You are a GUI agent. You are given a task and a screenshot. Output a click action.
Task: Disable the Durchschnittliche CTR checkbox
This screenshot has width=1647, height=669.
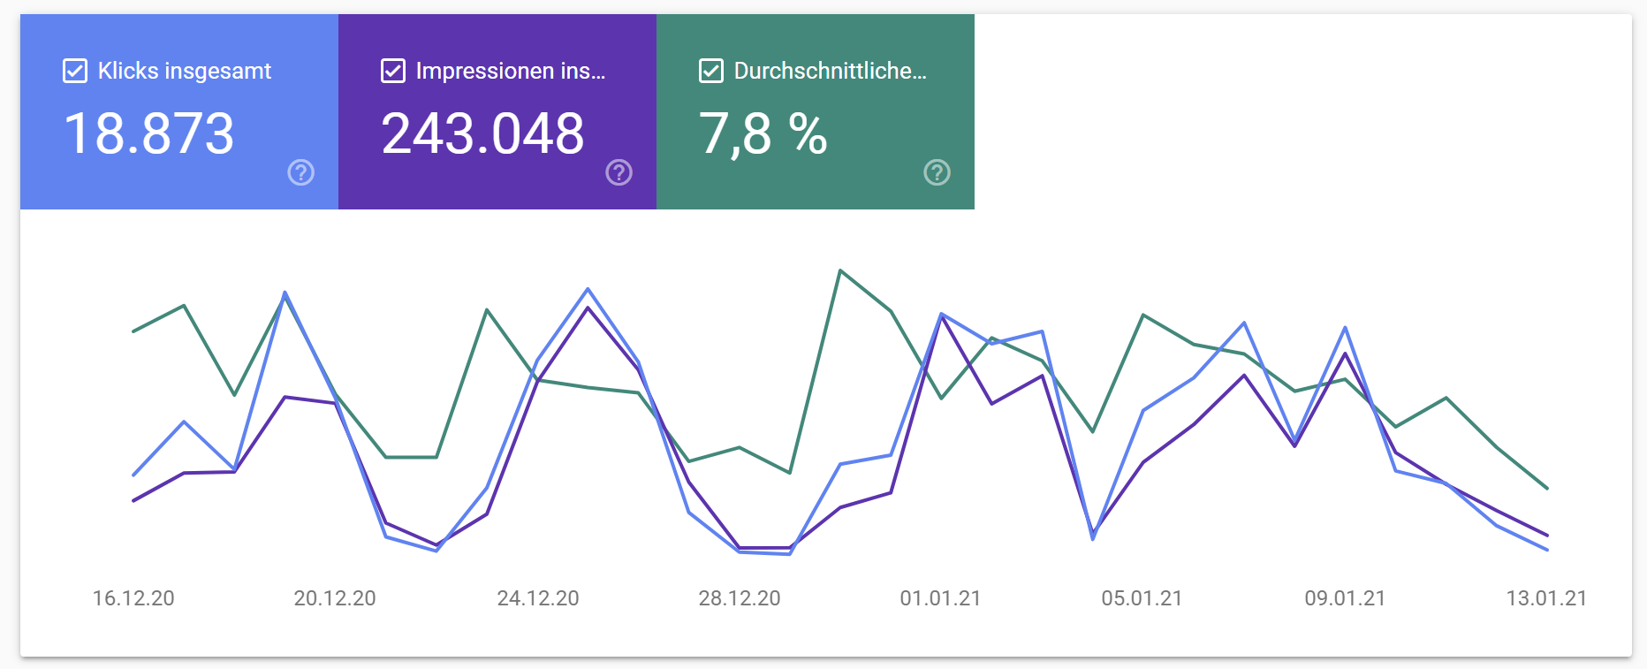710,71
